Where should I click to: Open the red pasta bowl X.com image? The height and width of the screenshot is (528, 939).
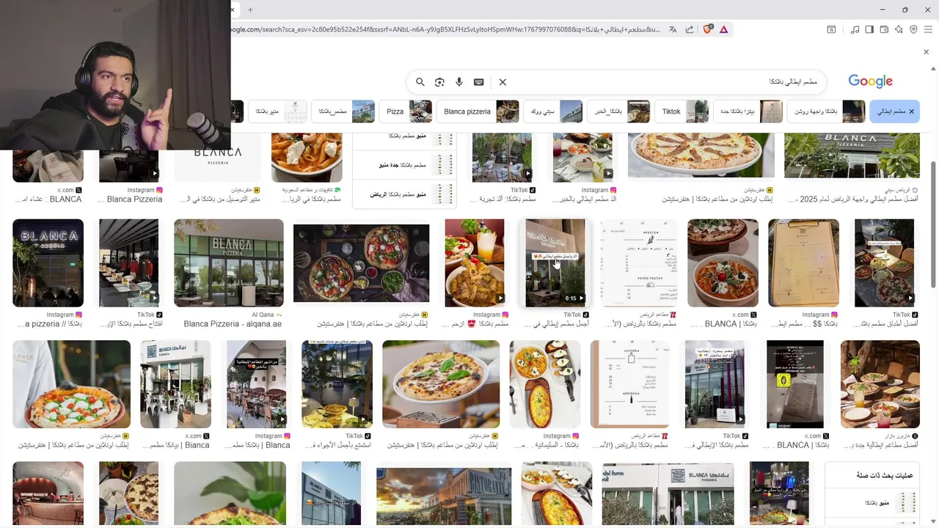point(723,263)
